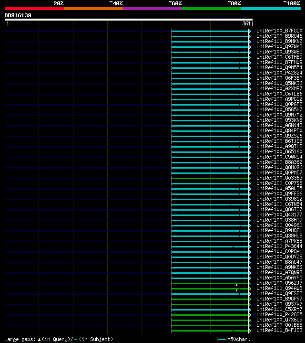The height and width of the screenshot is (343, 305).
Task: Click the cyan alignment bar for UniRef100_B7FGC0
Action: 210,32
